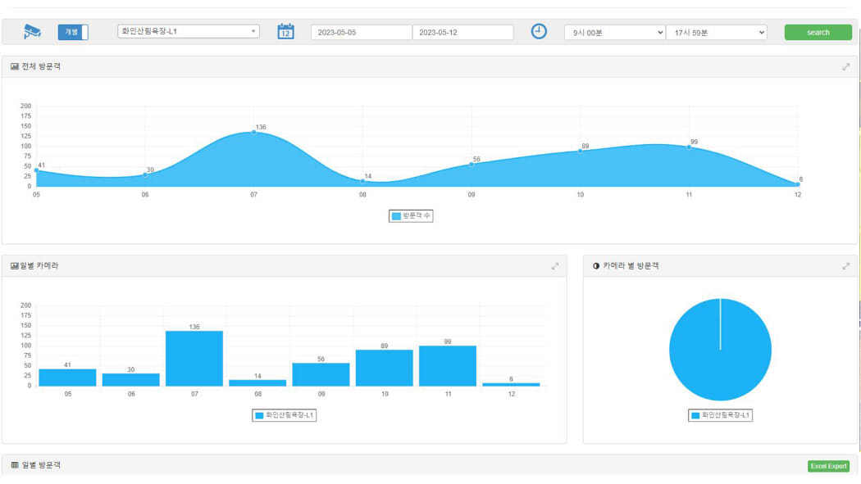Open the 17시 59분 end time dropdown

[x=716, y=33]
